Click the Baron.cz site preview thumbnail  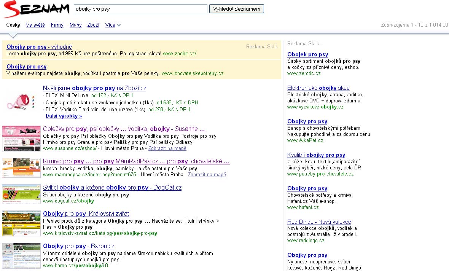click(x=21, y=256)
